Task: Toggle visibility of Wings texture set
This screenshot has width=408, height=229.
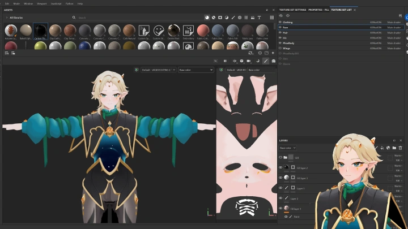Action: tap(280, 48)
